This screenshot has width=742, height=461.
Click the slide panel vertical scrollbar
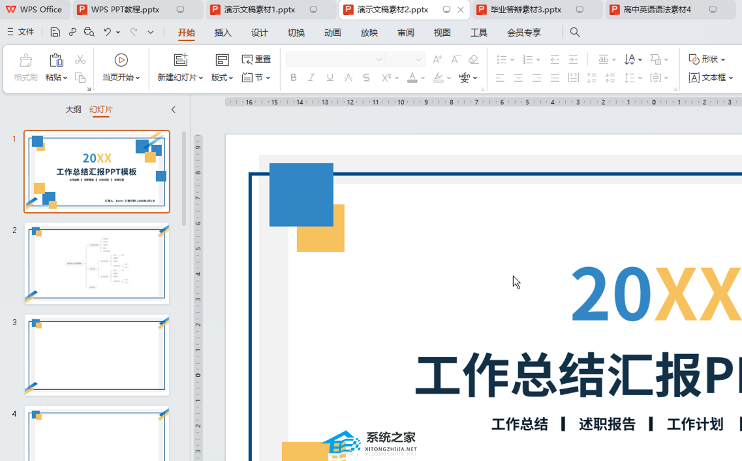pos(183,179)
